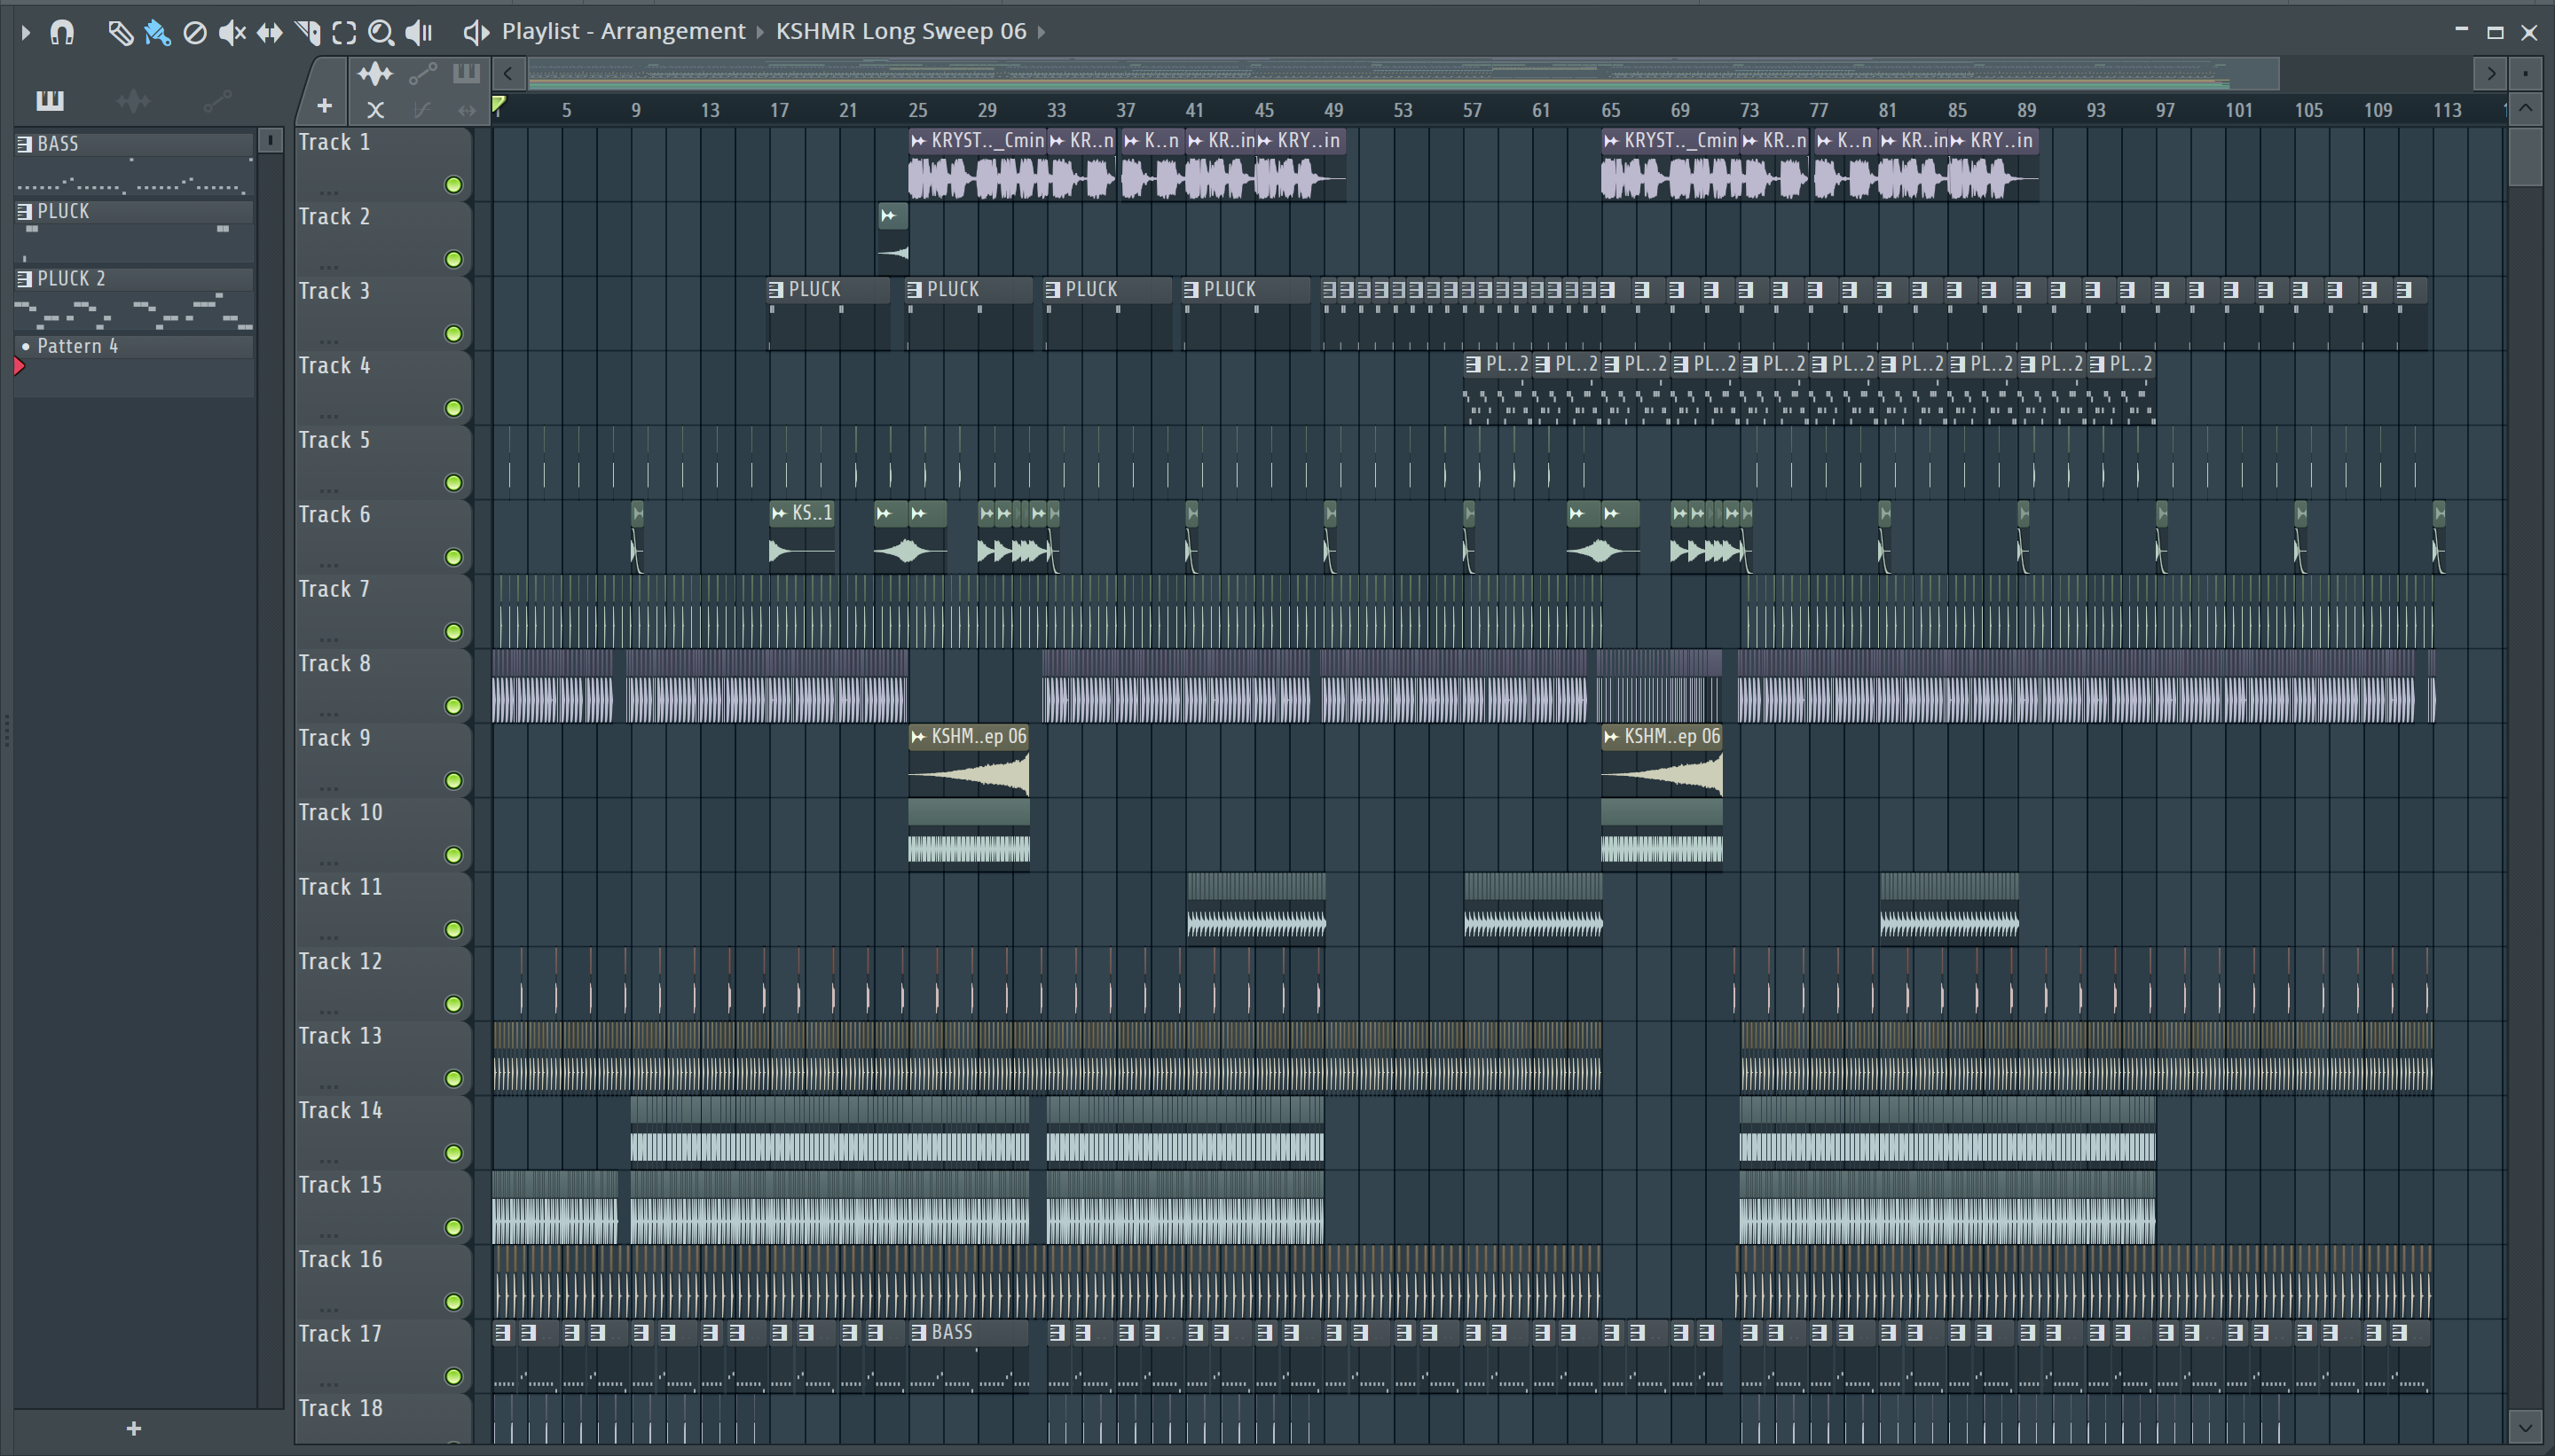Select the Zoom magnifier tool
The image size is (2555, 1456).
381,33
